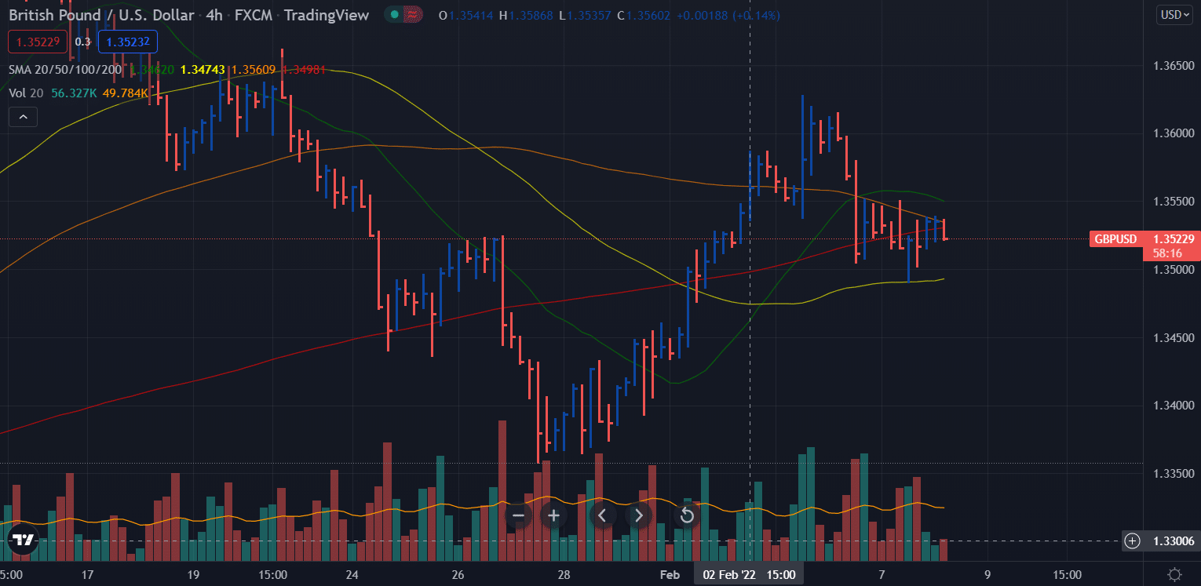This screenshot has height=586, width=1201.
Task: Collapse the indicator legend with the caret button
Action: 23,118
